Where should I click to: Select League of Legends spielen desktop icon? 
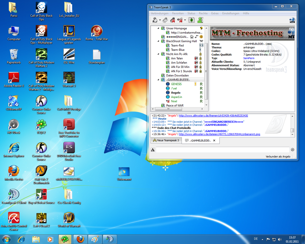click(x=69, y=35)
